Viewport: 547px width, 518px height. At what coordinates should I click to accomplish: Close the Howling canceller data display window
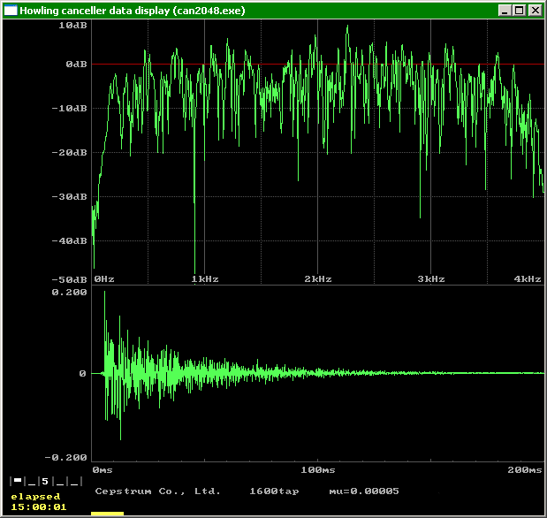tap(535, 11)
